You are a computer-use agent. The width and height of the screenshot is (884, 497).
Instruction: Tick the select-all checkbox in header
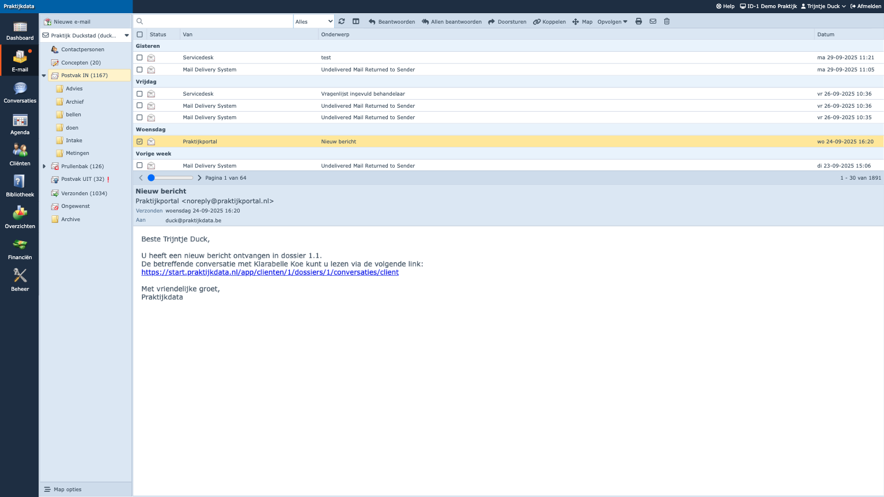pos(139,35)
